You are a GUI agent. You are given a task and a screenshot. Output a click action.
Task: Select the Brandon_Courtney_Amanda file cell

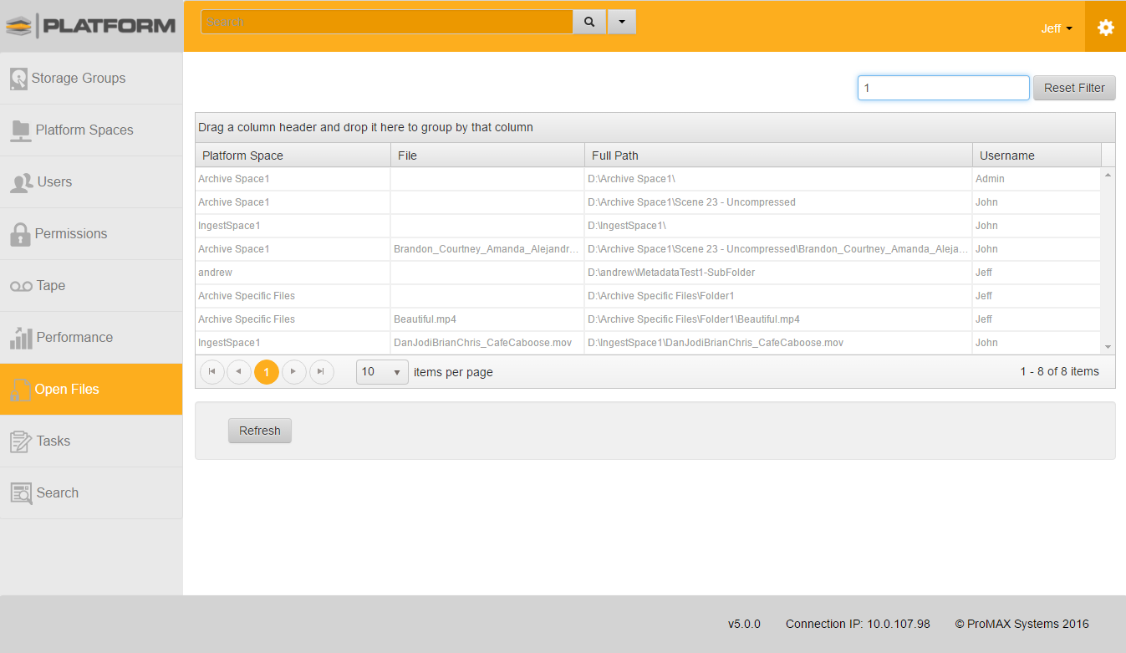point(488,249)
